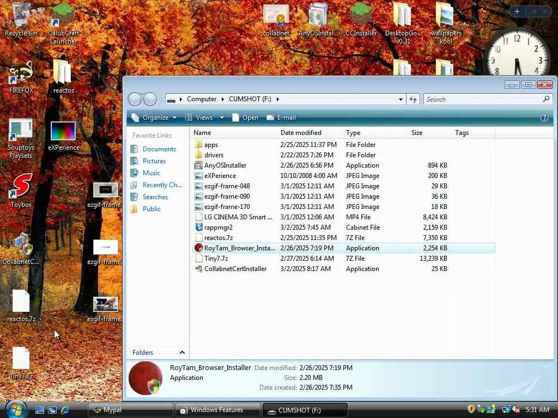The image size is (558, 418).
Task: Go to Music favorite link
Action: point(151,173)
